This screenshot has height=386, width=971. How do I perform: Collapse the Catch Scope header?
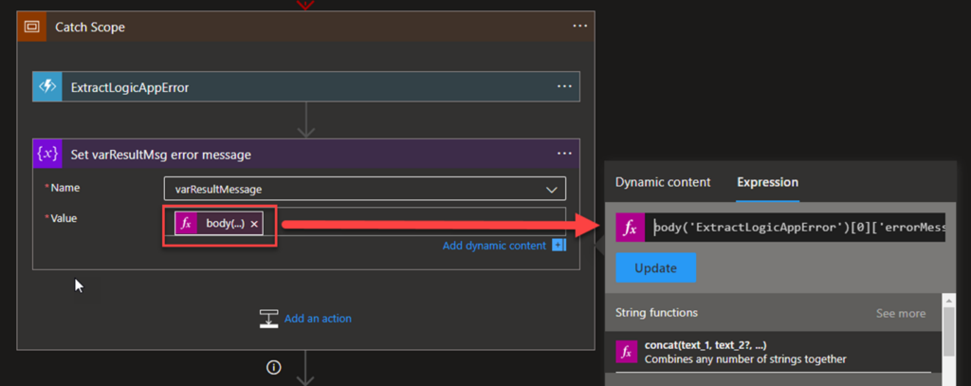pos(284,28)
